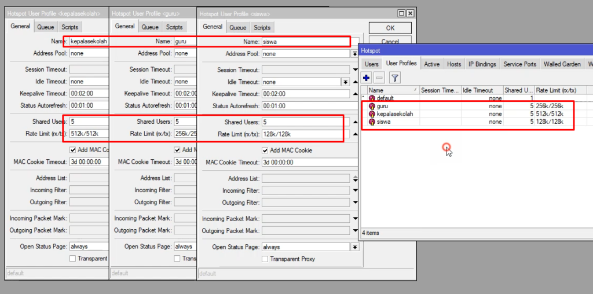This screenshot has width=593, height=294.
Task: Click the 4 items status text
Action: pyautogui.click(x=371, y=233)
